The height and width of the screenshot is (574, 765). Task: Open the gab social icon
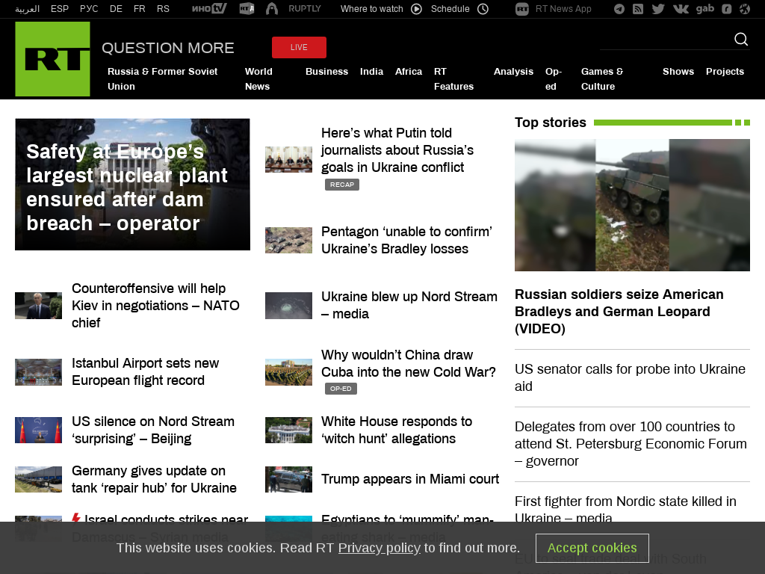(705, 9)
